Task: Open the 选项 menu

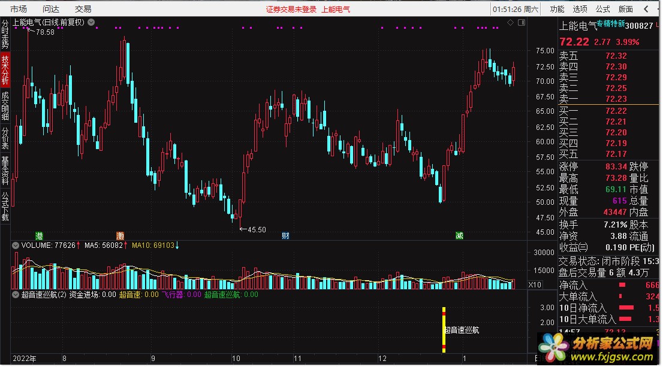Action: click(x=580, y=9)
